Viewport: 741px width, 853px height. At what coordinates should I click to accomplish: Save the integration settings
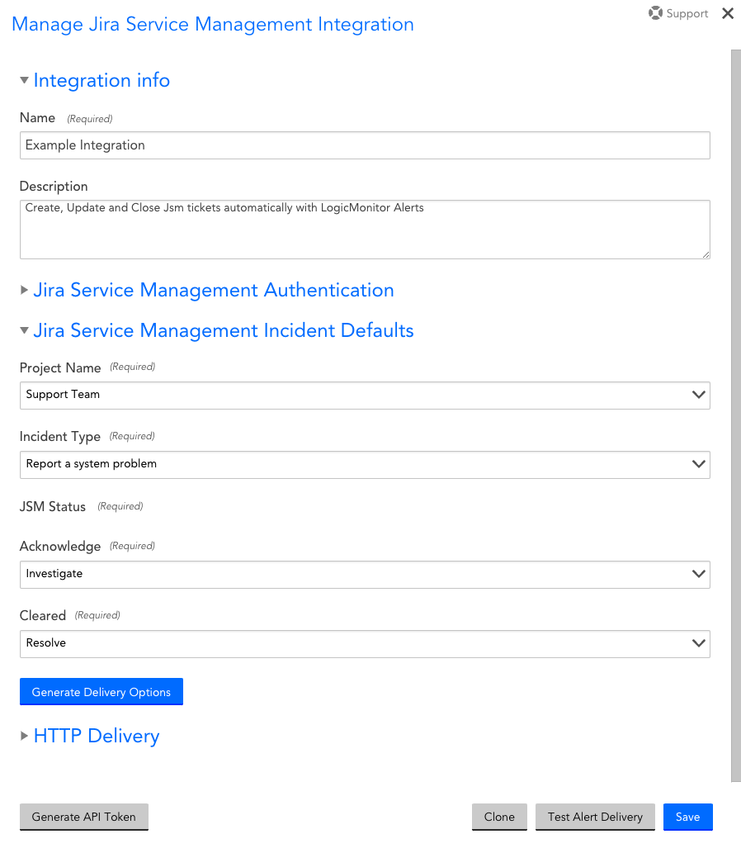(687, 817)
